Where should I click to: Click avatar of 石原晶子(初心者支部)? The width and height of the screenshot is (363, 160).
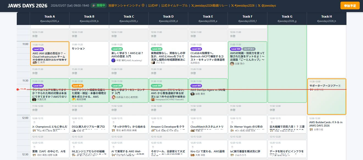[x=113, y=97]
